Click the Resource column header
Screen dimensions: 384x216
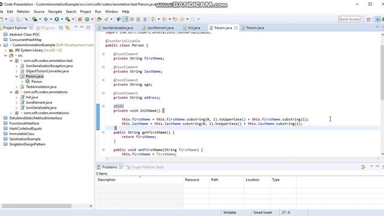click(x=196, y=180)
